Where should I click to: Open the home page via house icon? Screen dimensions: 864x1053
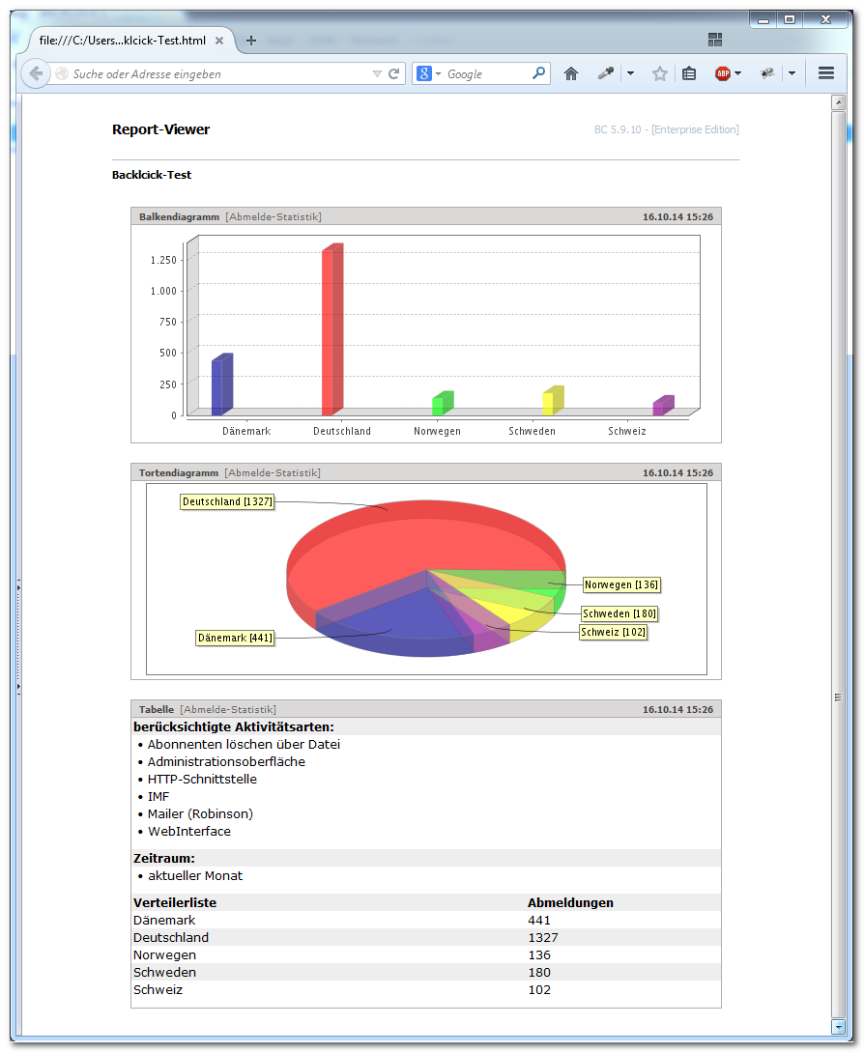pos(571,73)
